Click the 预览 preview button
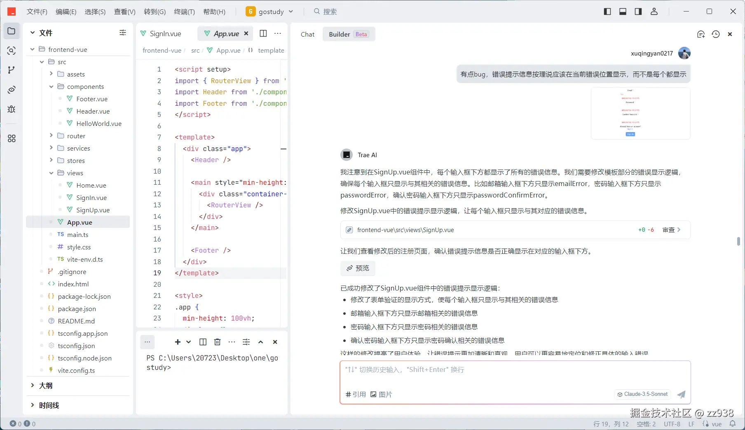 pyautogui.click(x=358, y=268)
